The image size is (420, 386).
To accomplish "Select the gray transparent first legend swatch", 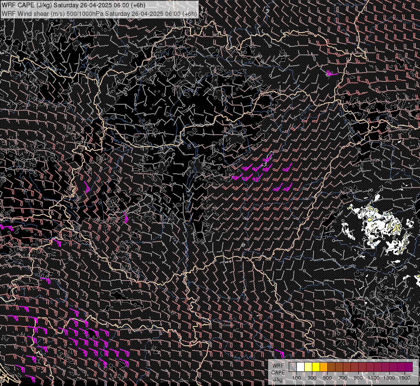I will (293, 367).
